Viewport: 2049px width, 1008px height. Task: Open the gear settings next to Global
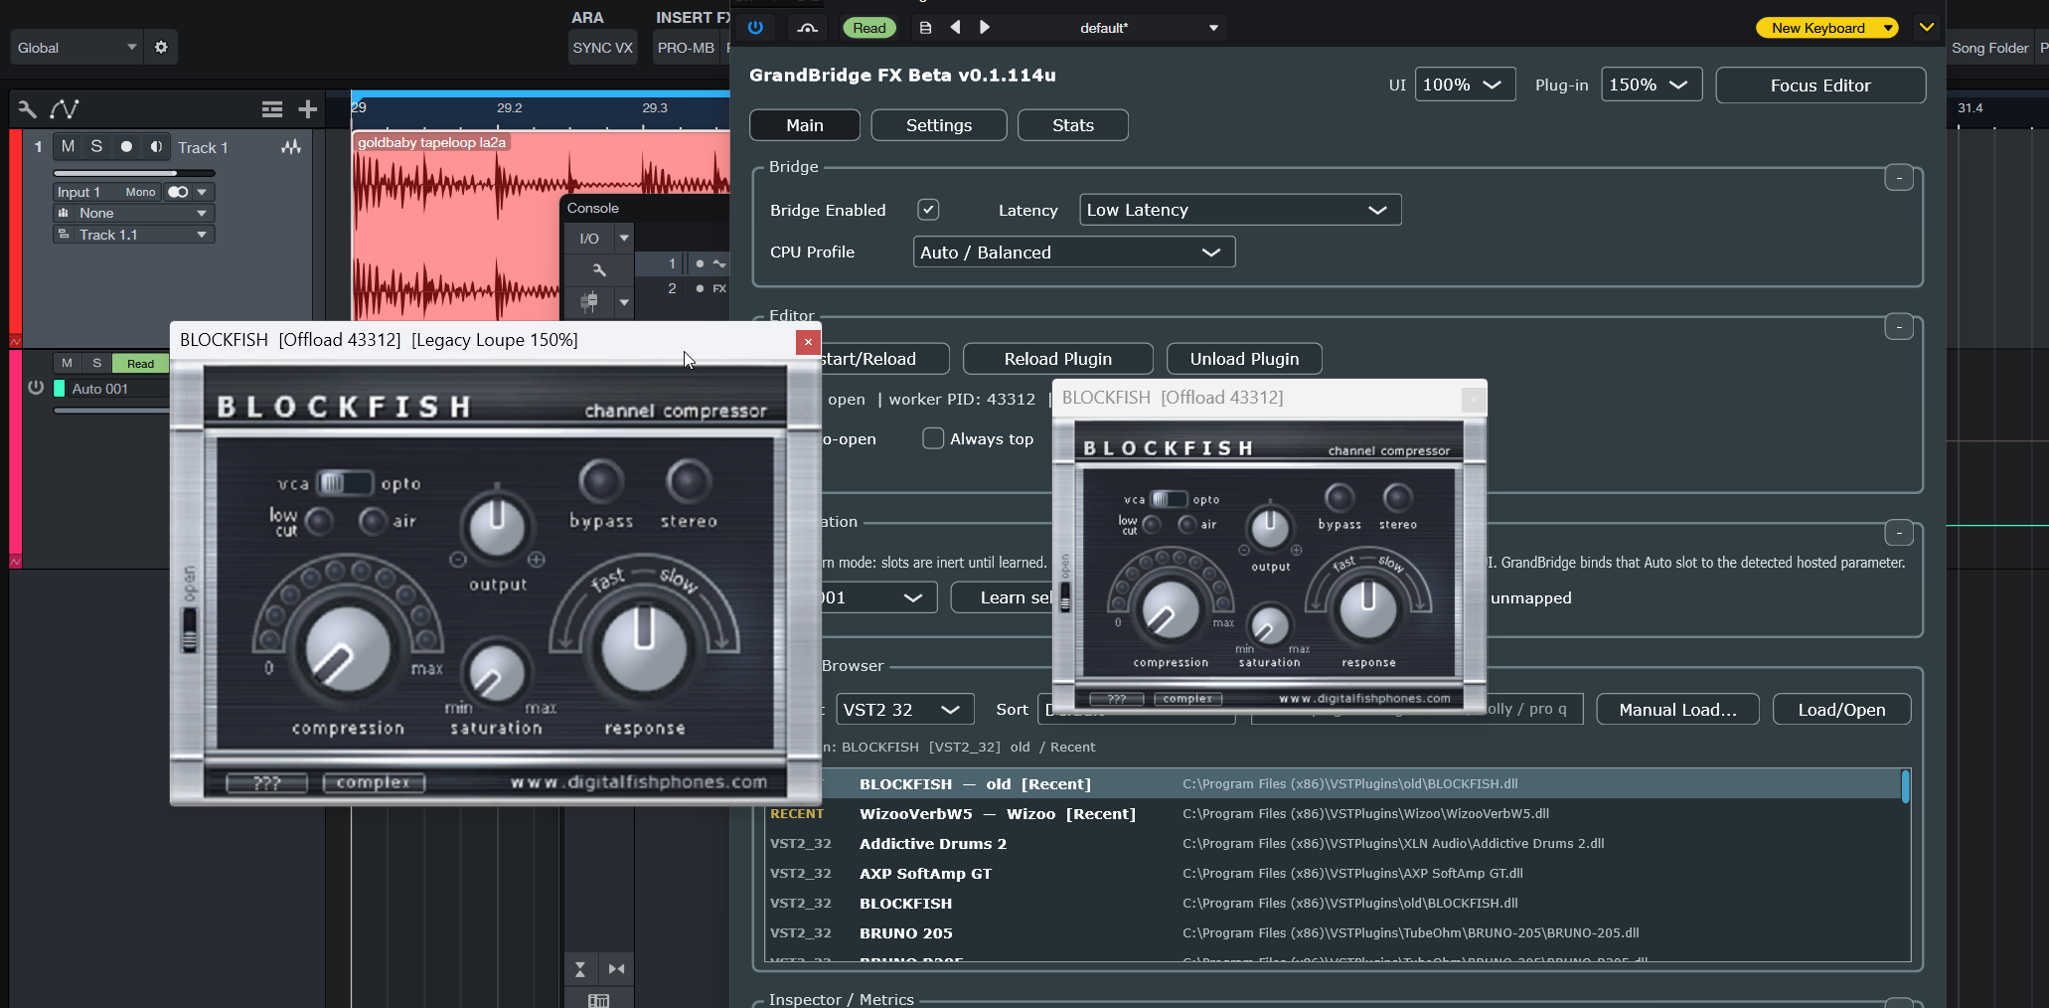(x=161, y=47)
